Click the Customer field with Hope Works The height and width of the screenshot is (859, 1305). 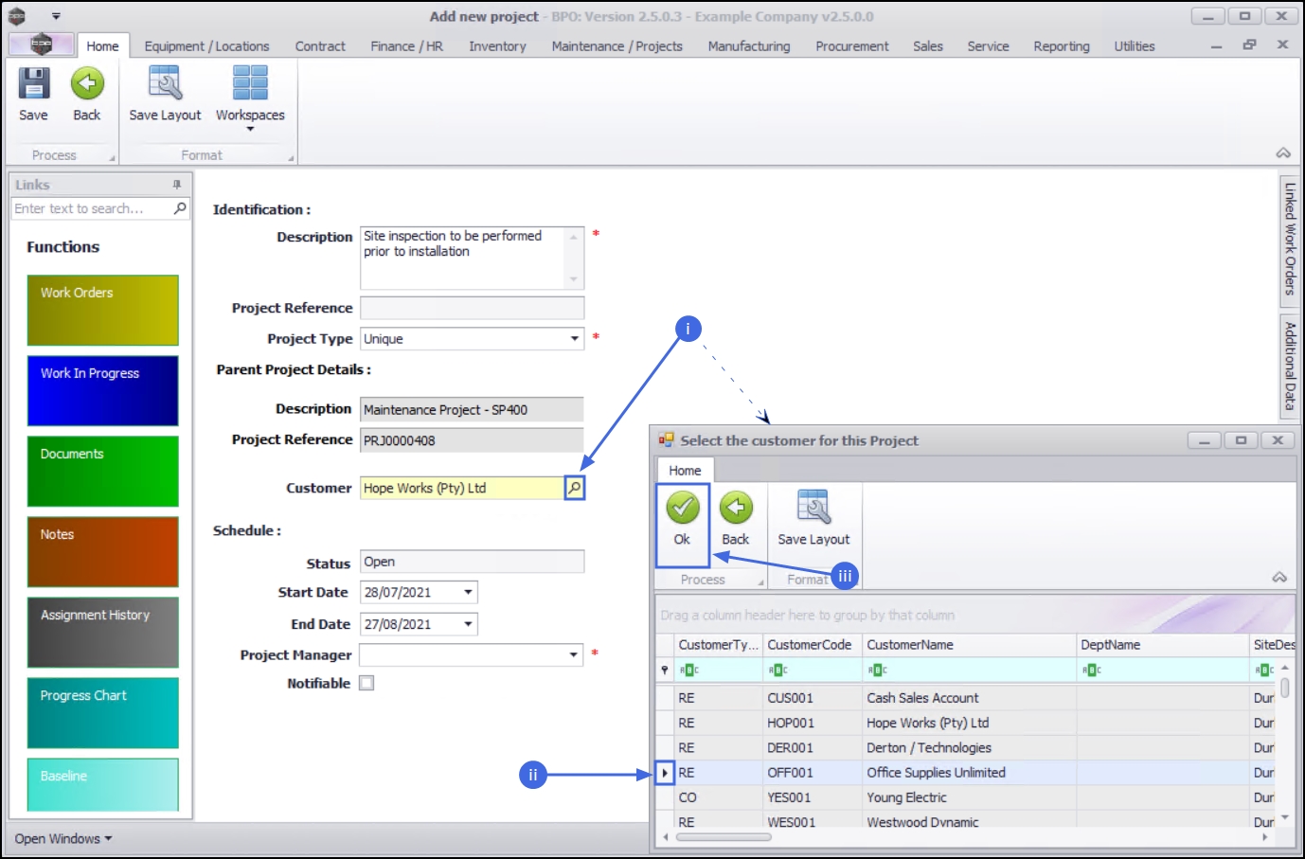click(x=462, y=488)
